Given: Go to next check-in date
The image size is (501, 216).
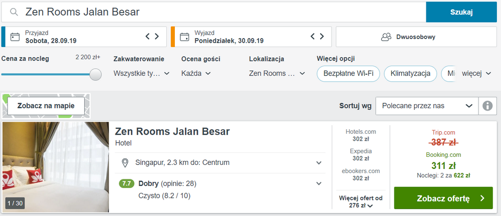Looking at the screenshot, I should pos(157,36).
